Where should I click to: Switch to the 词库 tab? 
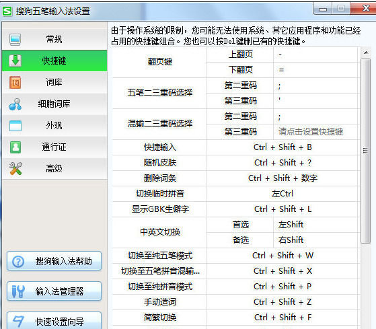pos(54,82)
